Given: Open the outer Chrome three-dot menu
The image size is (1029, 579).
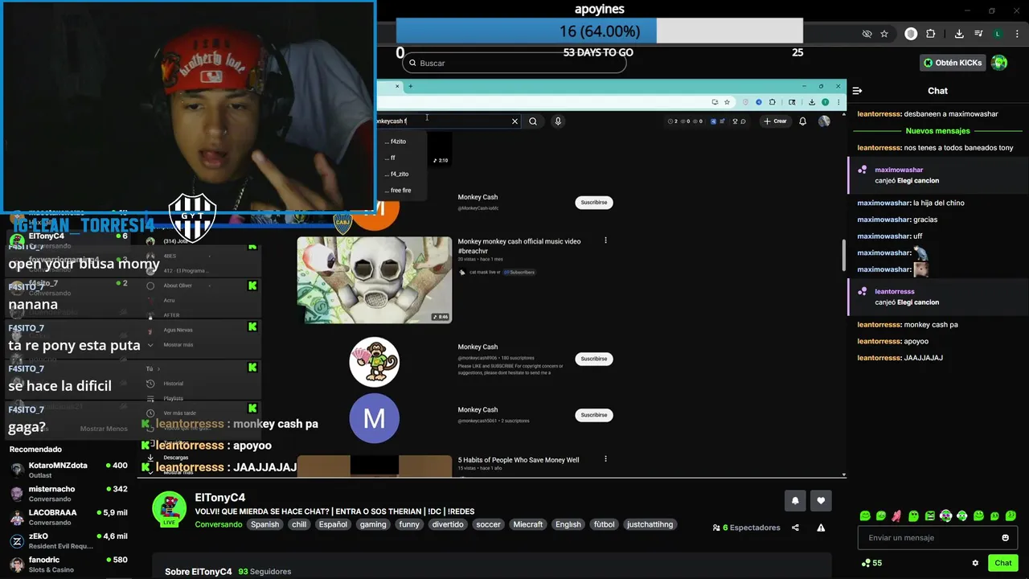Looking at the screenshot, I should (1015, 34).
